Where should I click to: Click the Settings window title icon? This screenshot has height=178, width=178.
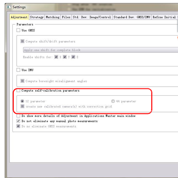point(9,7)
